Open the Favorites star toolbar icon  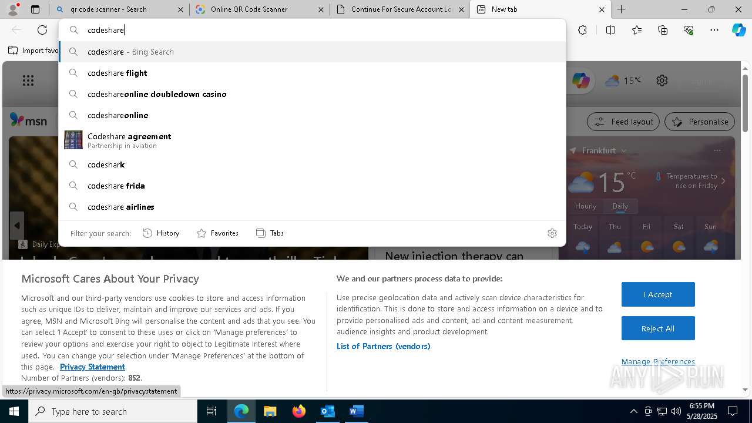[x=637, y=30]
